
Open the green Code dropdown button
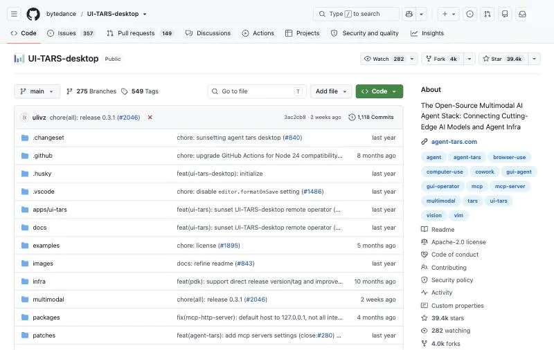pos(379,91)
